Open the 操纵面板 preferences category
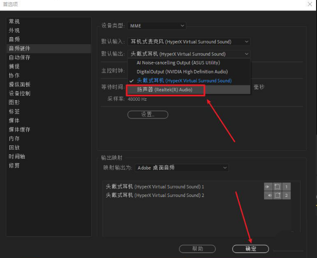Viewport: 317px width, 258px height. 49,84
